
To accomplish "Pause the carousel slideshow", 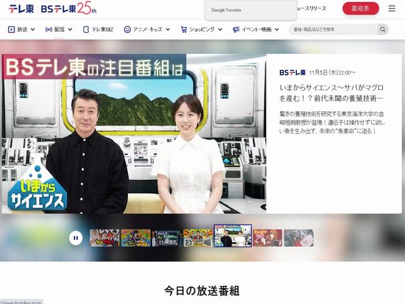I will point(76,238).
